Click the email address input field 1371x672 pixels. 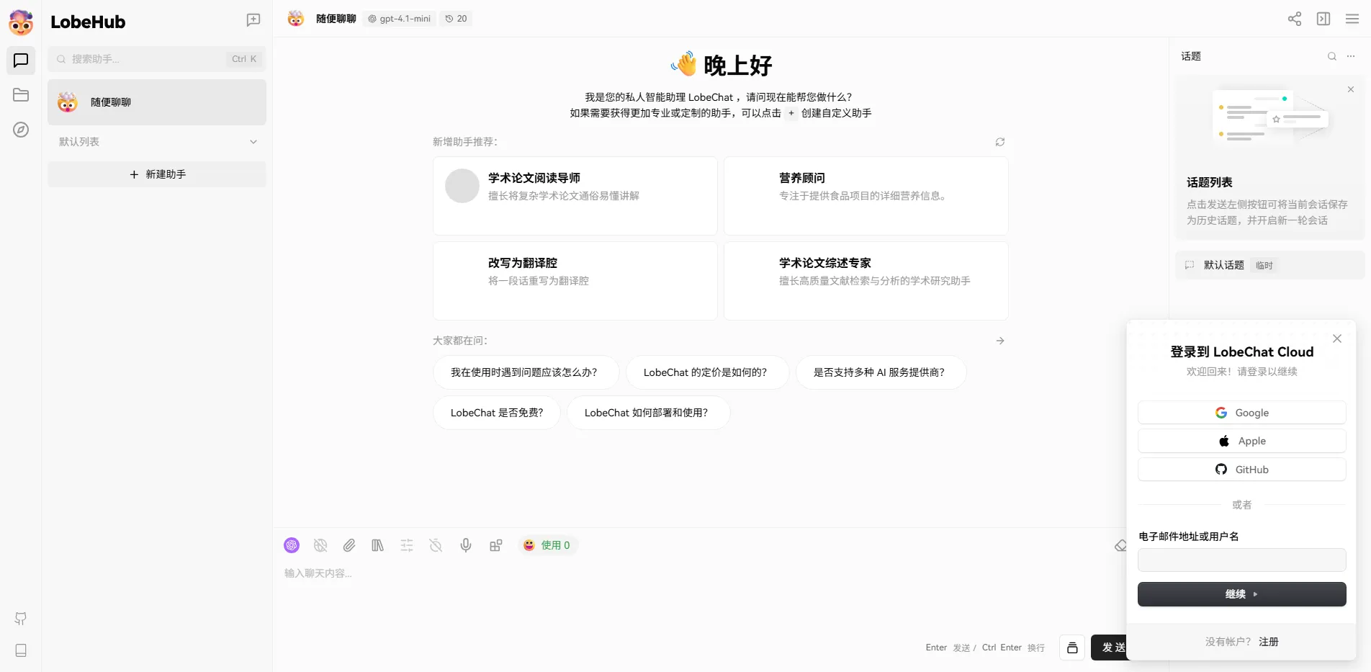1241,560
